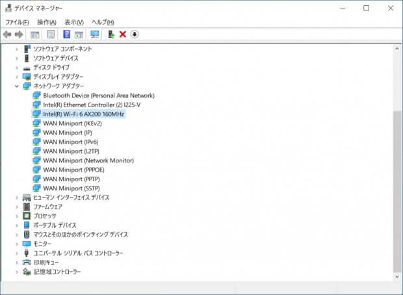Expand 記憶域コントローラー node

tap(17, 272)
